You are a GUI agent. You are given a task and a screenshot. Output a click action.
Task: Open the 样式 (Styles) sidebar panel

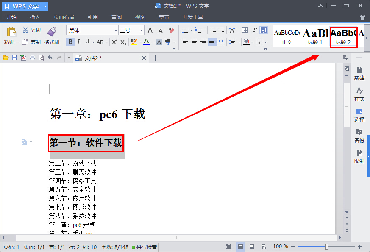pos(359,94)
